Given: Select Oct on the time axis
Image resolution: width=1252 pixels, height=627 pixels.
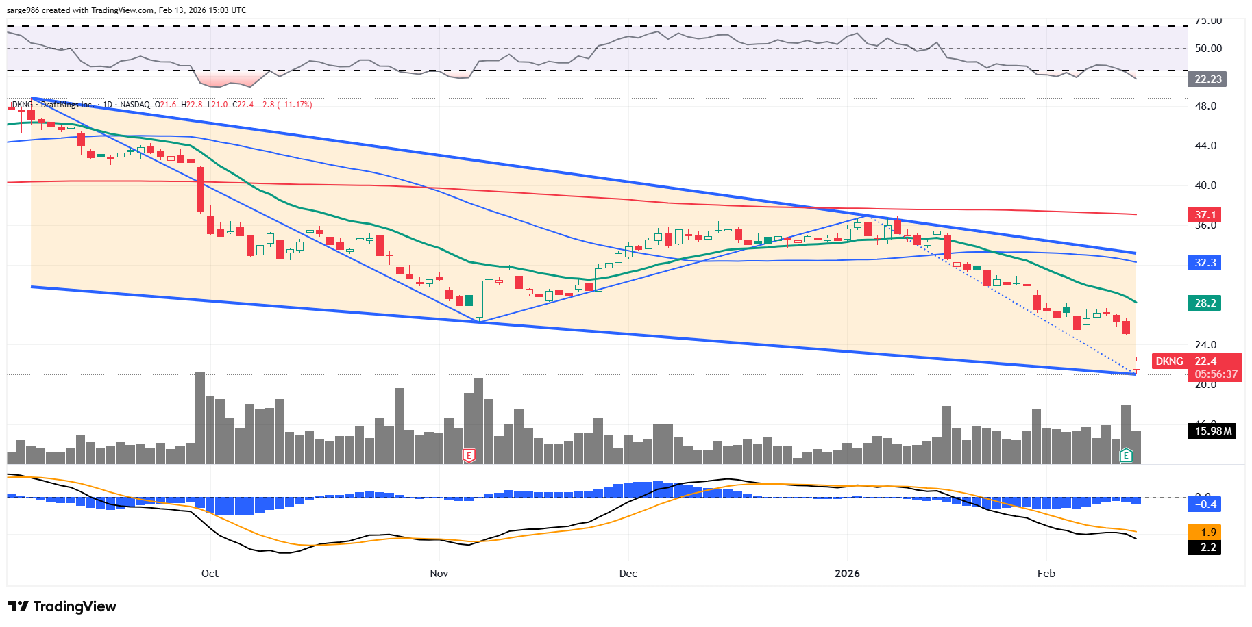Looking at the screenshot, I should (x=210, y=574).
